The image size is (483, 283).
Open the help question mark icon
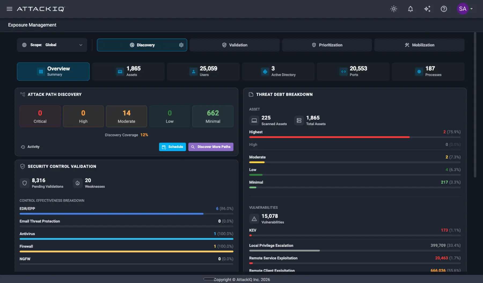tap(444, 9)
